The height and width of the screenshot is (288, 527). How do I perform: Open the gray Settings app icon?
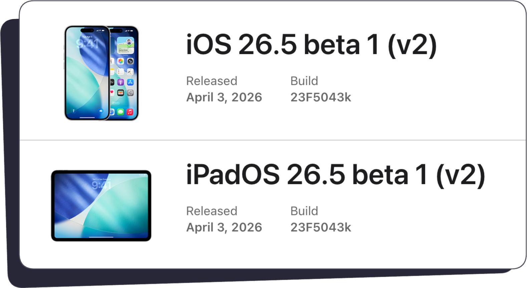click(x=130, y=92)
